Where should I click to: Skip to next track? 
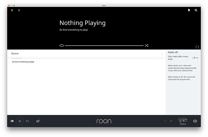coord(27,121)
